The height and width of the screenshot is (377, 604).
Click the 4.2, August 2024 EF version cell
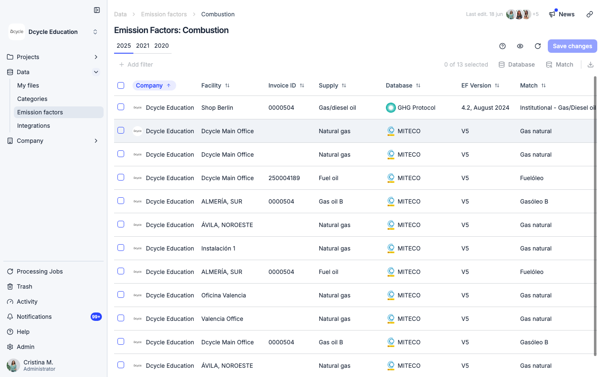coord(485,108)
